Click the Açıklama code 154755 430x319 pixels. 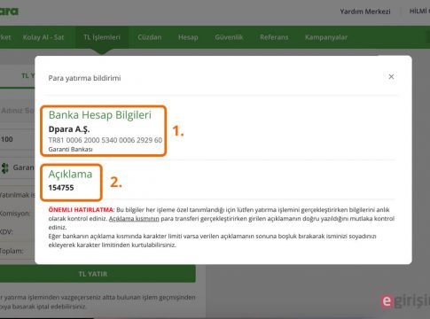click(x=61, y=188)
